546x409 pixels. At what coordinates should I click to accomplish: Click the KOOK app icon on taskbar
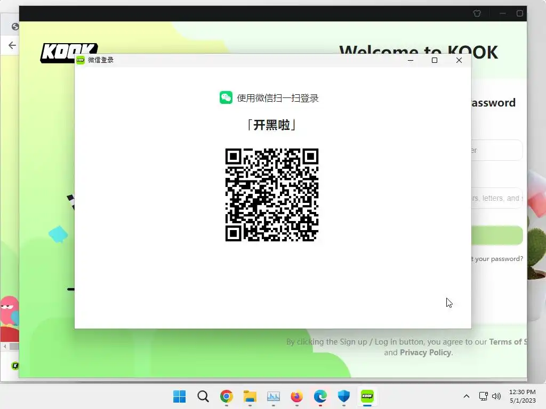click(x=367, y=396)
